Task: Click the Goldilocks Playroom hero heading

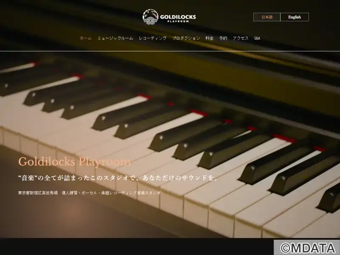Action: [x=75, y=162]
